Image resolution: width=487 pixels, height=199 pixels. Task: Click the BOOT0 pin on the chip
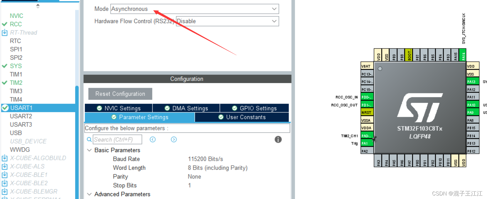coord(409,55)
